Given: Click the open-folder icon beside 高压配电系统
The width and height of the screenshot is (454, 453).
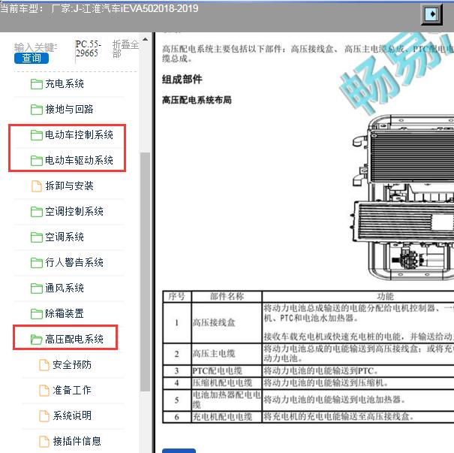Looking at the screenshot, I should pyautogui.click(x=37, y=340).
